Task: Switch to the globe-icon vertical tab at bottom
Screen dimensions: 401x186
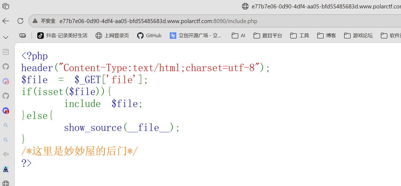Action: click(6, 183)
